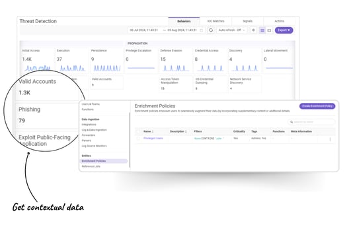Switch to the Behaviors tab
The image size is (347, 239).
(x=184, y=21)
